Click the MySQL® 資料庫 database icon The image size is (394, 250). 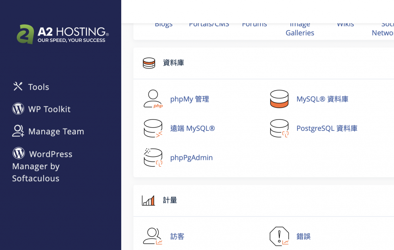point(279,99)
